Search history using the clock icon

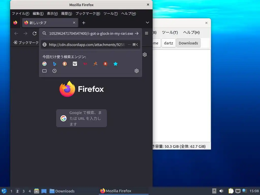(55, 71)
